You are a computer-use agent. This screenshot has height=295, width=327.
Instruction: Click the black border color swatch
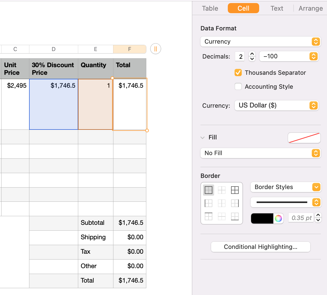(262, 218)
